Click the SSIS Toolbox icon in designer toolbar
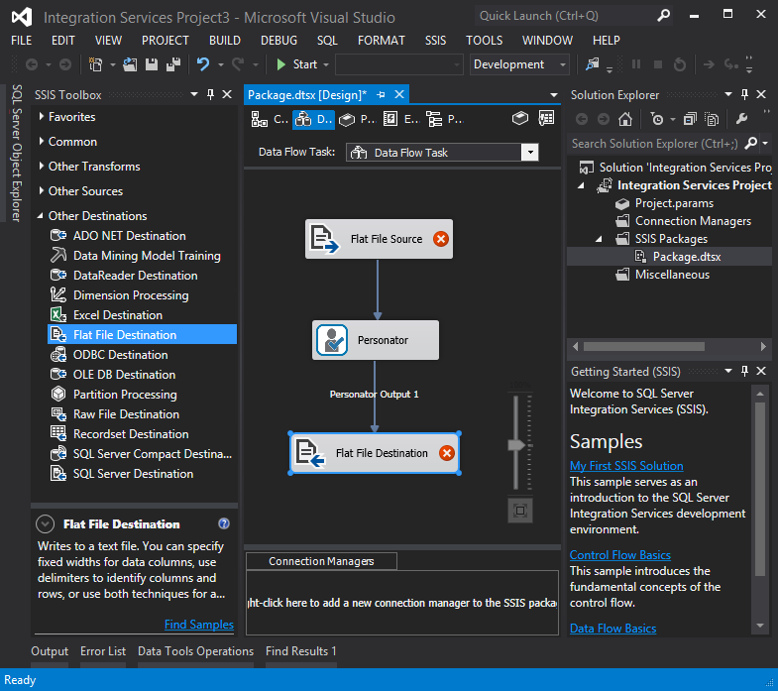 tap(520, 119)
